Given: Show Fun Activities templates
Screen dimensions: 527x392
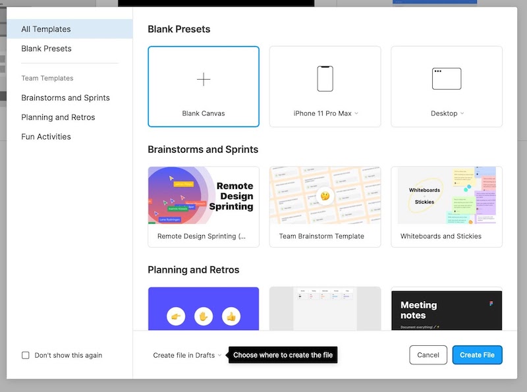Looking at the screenshot, I should [x=46, y=136].
